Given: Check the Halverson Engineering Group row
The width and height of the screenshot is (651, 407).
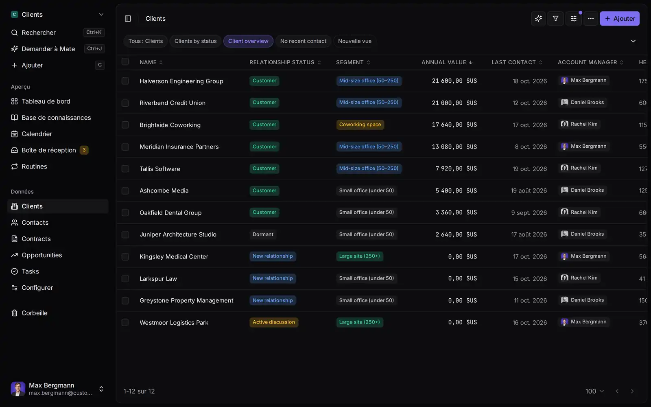Looking at the screenshot, I should tap(125, 81).
